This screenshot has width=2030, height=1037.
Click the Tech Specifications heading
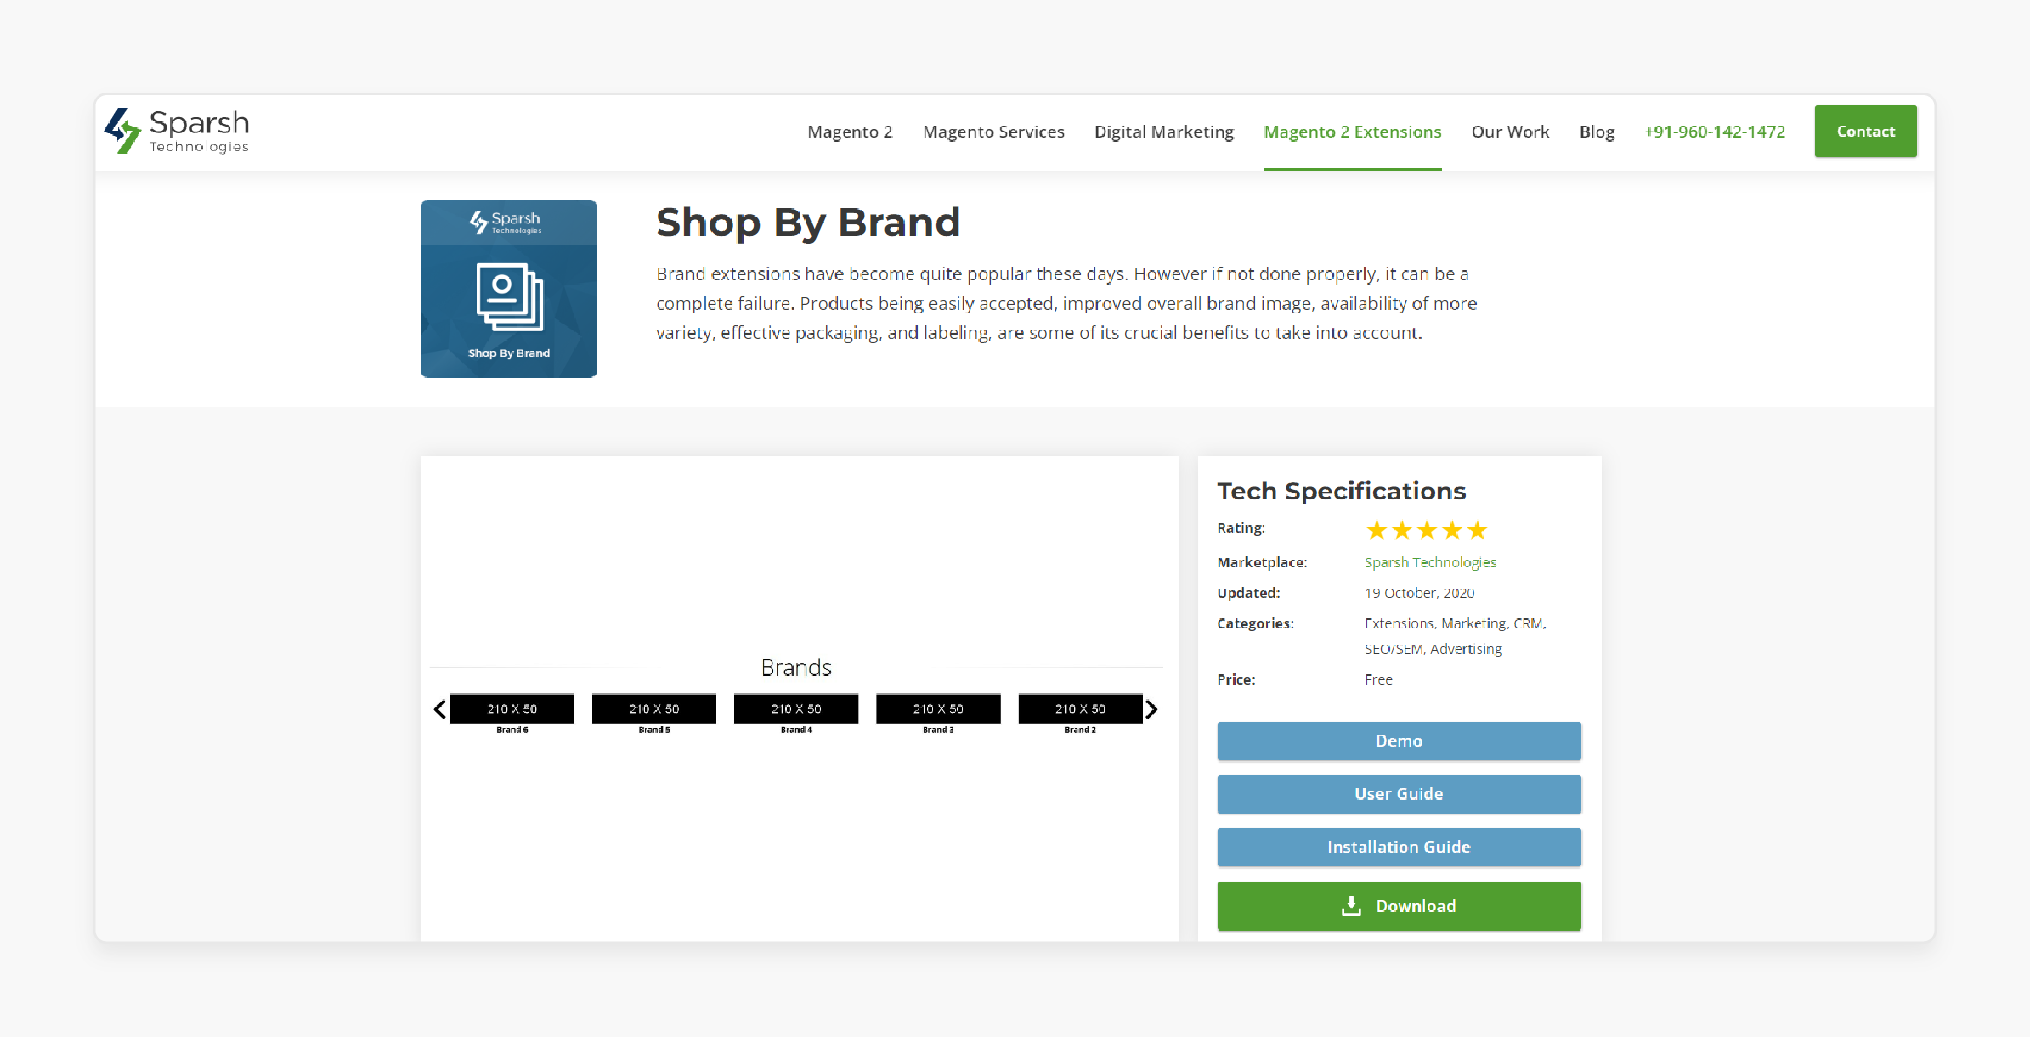(1341, 491)
